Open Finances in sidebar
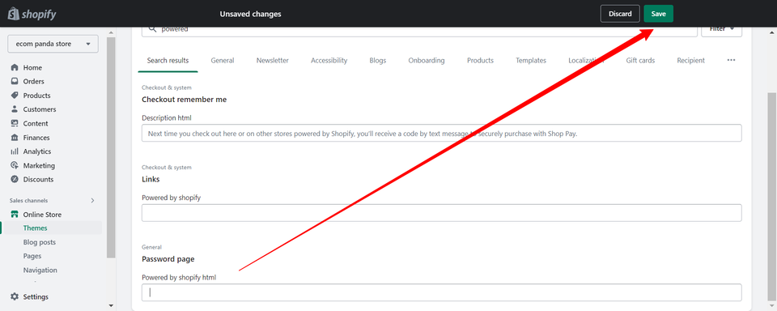 pyautogui.click(x=36, y=138)
